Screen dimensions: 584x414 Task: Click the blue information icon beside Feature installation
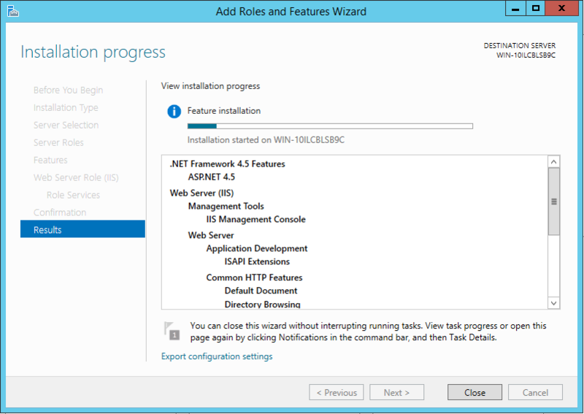[174, 111]
